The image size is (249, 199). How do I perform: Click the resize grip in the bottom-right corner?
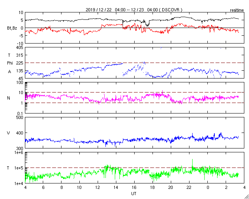pyautogui.click(x=246, y=197)
